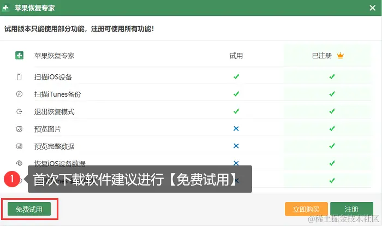
Task: Click the green plus logo beside 苹果恢复专家 header
Action: tap(19, 56)
